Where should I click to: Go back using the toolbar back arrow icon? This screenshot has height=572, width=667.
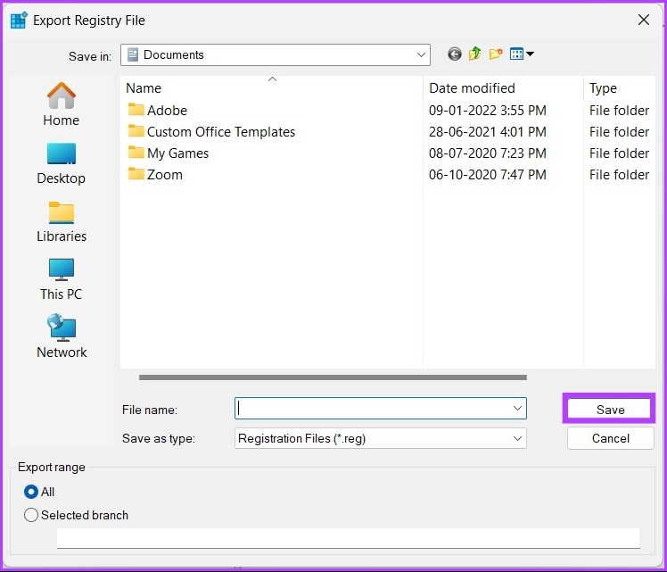[454, 54]
